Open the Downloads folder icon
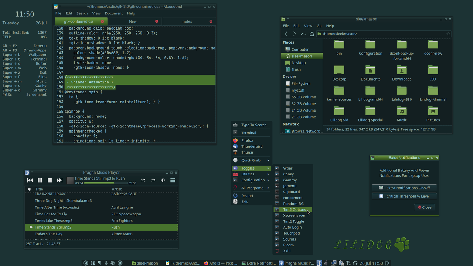Viewport: 473px width, 266px height. point(402,70)
